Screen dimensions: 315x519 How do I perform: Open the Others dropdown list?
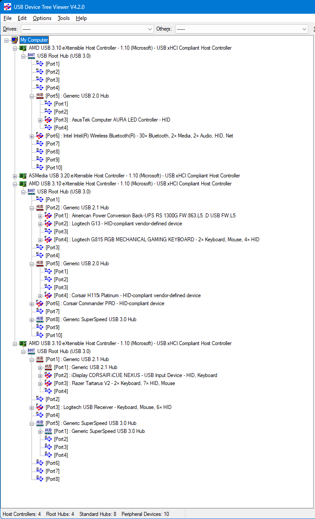304,29
